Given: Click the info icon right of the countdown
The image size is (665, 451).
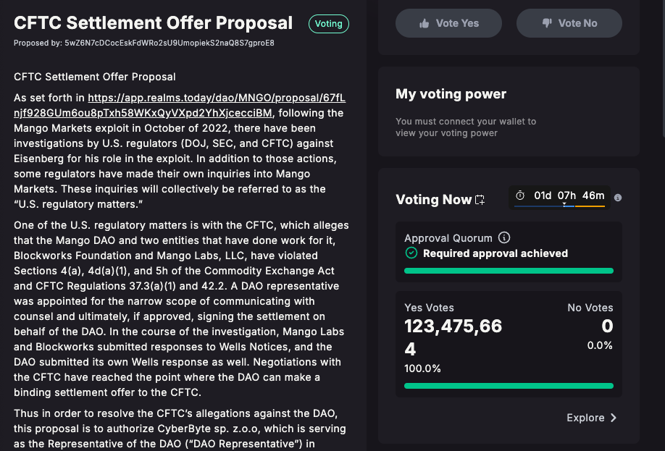Looking at the screenshot, I should 618,198.
